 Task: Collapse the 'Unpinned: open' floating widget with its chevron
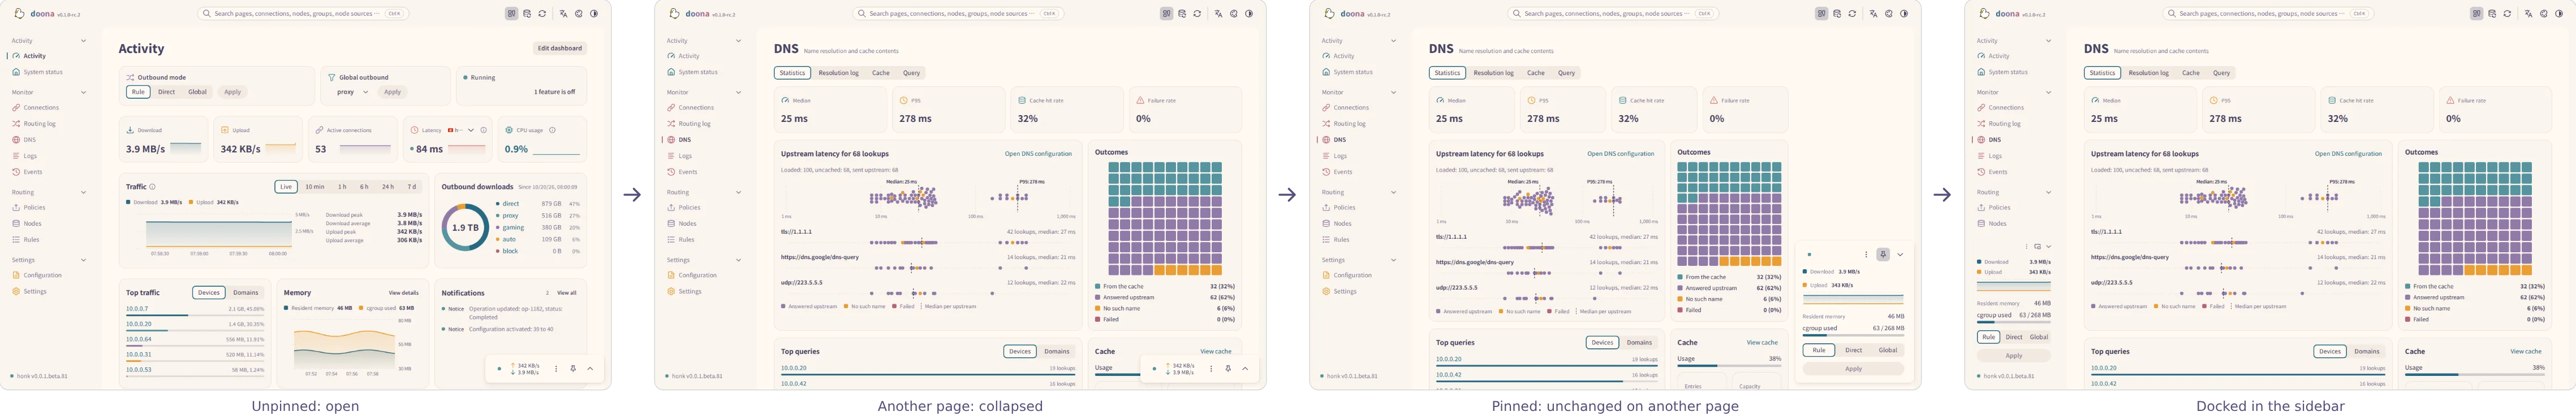click(590, 368)
